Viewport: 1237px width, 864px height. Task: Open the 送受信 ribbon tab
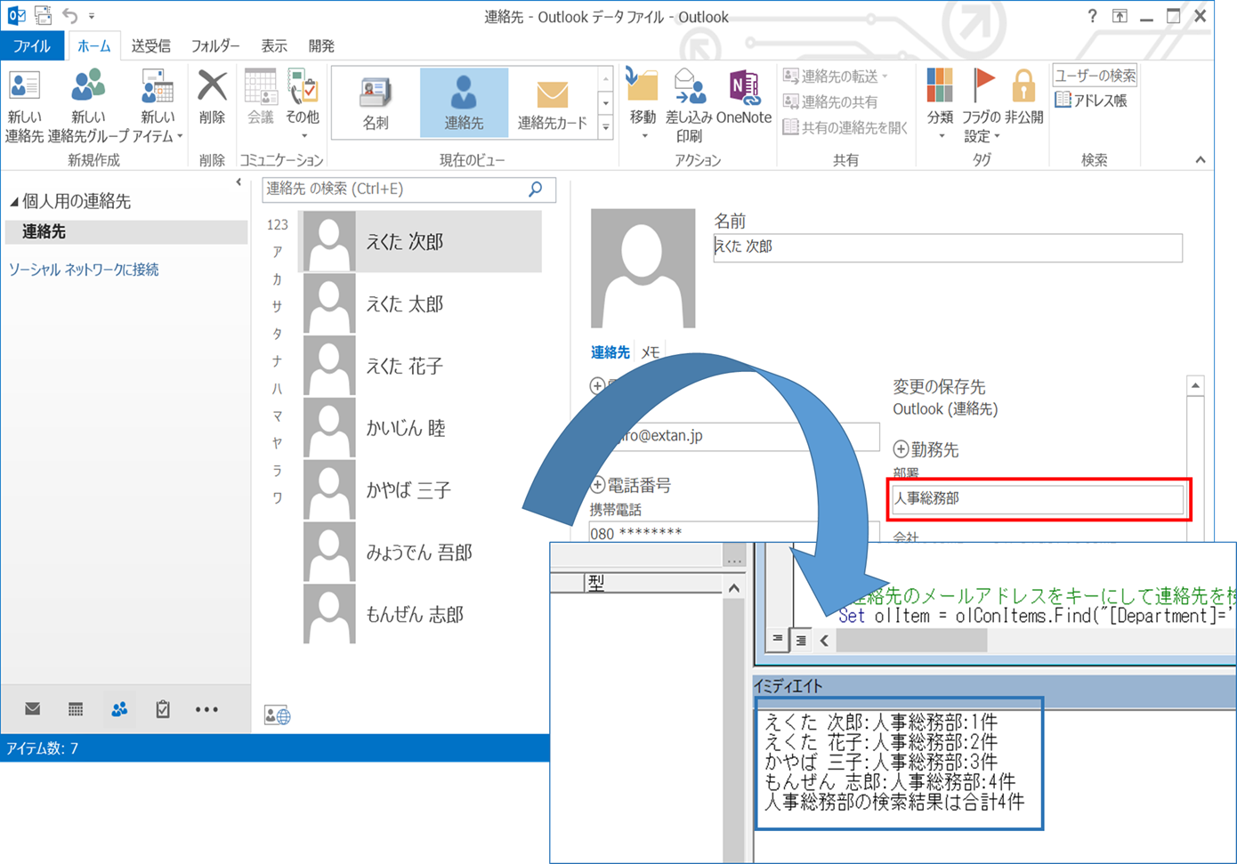(151, 45)
